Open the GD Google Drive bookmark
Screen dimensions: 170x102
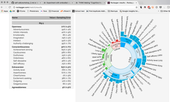coord(12,11)
